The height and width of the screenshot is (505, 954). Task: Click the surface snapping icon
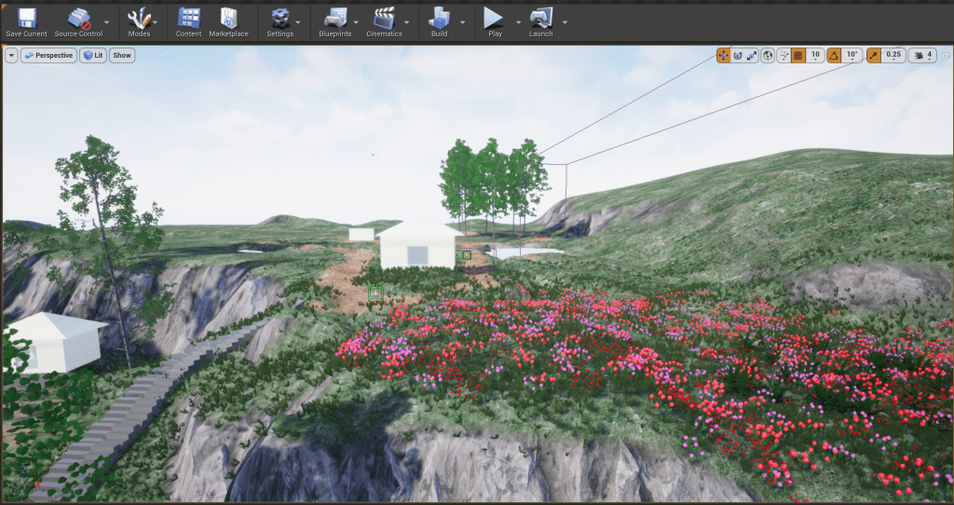click(784, 55)
